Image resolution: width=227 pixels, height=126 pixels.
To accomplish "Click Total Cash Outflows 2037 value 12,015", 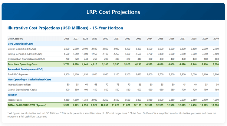I will (x=182, y=105).
